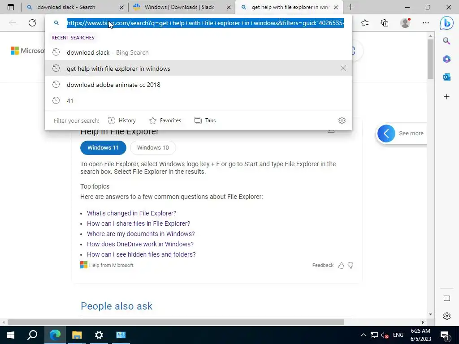Open taskbar Search magnifier
This screenshot has width=459, height=344.
coord(32,335)
